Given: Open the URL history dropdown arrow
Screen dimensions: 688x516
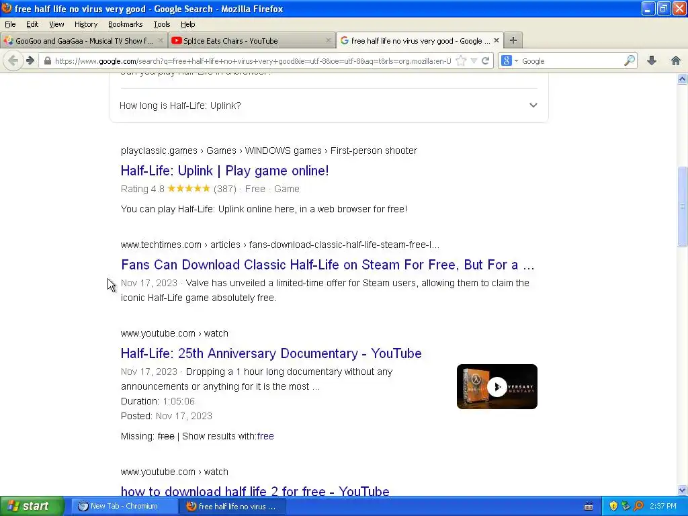Looking at the screenshot, I should (x=474, y=61).
